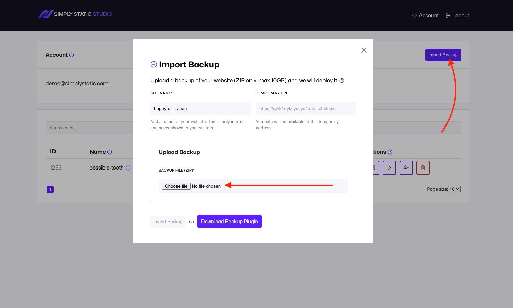Close the Import Backup dialog

364,50
